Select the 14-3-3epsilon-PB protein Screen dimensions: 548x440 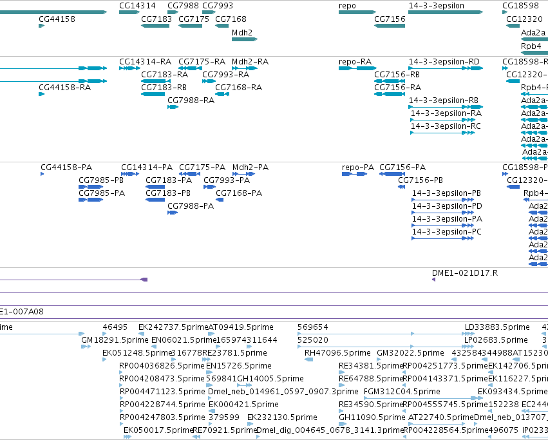[443, 200]
